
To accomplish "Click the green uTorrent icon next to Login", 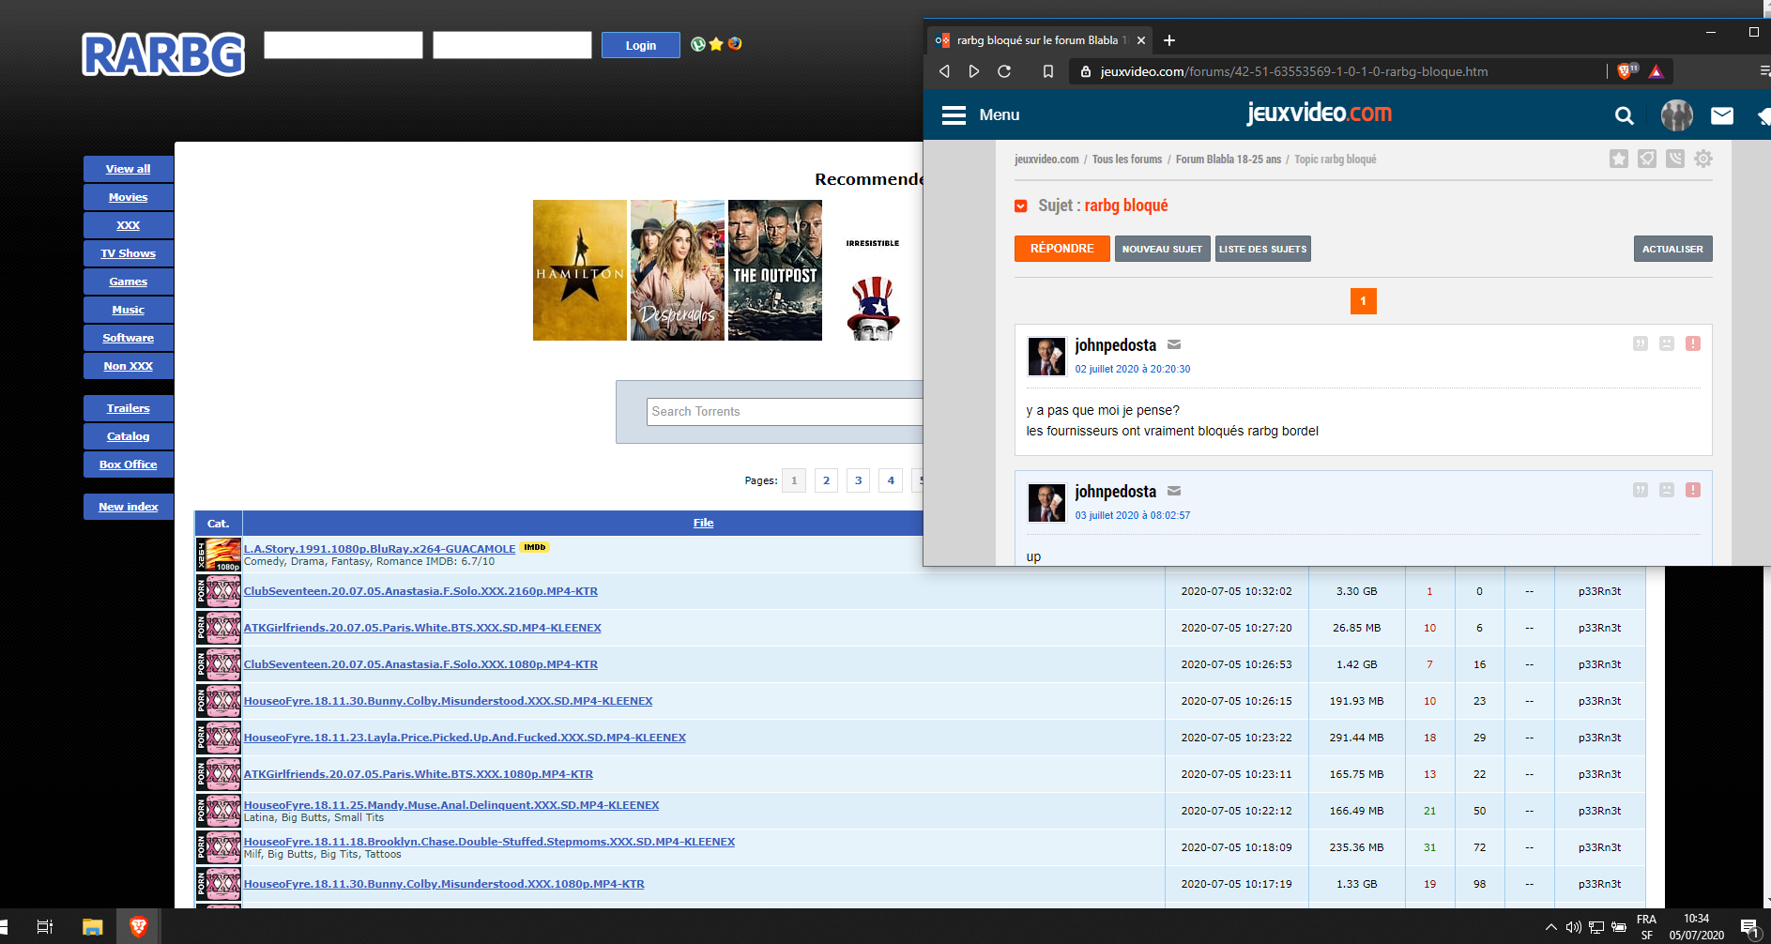I will (x=697, y=44).
